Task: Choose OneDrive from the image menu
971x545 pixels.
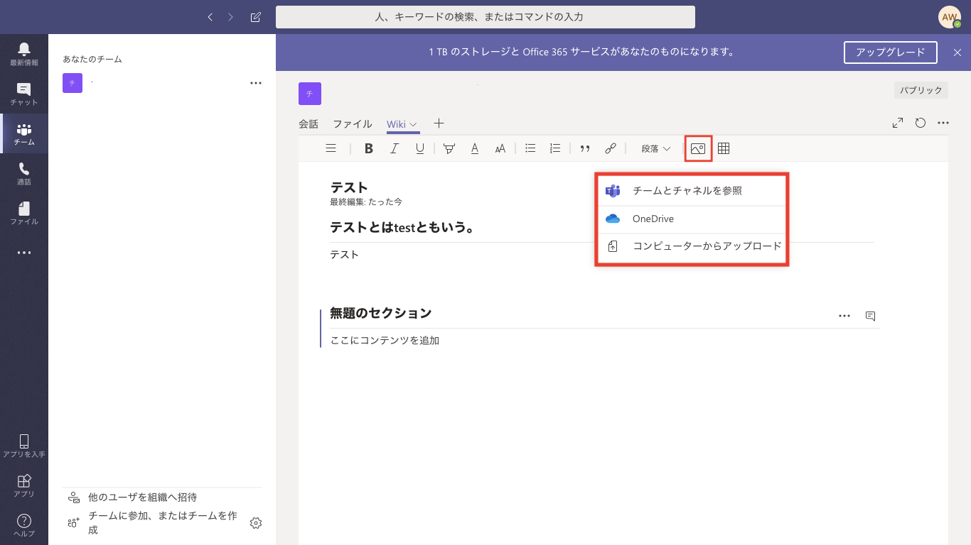Action: 653,219
